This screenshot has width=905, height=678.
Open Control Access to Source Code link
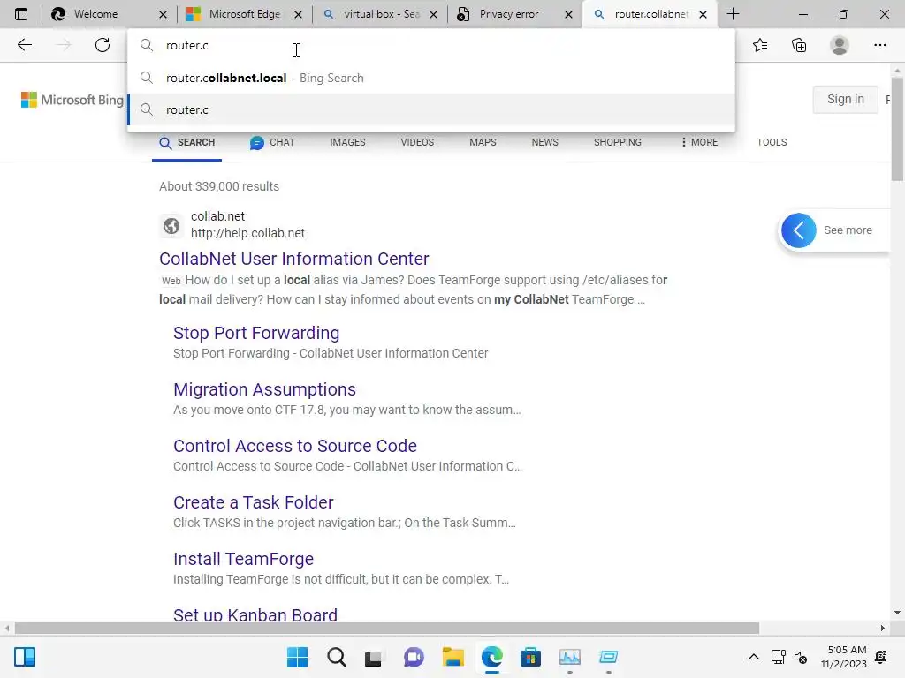295,446
